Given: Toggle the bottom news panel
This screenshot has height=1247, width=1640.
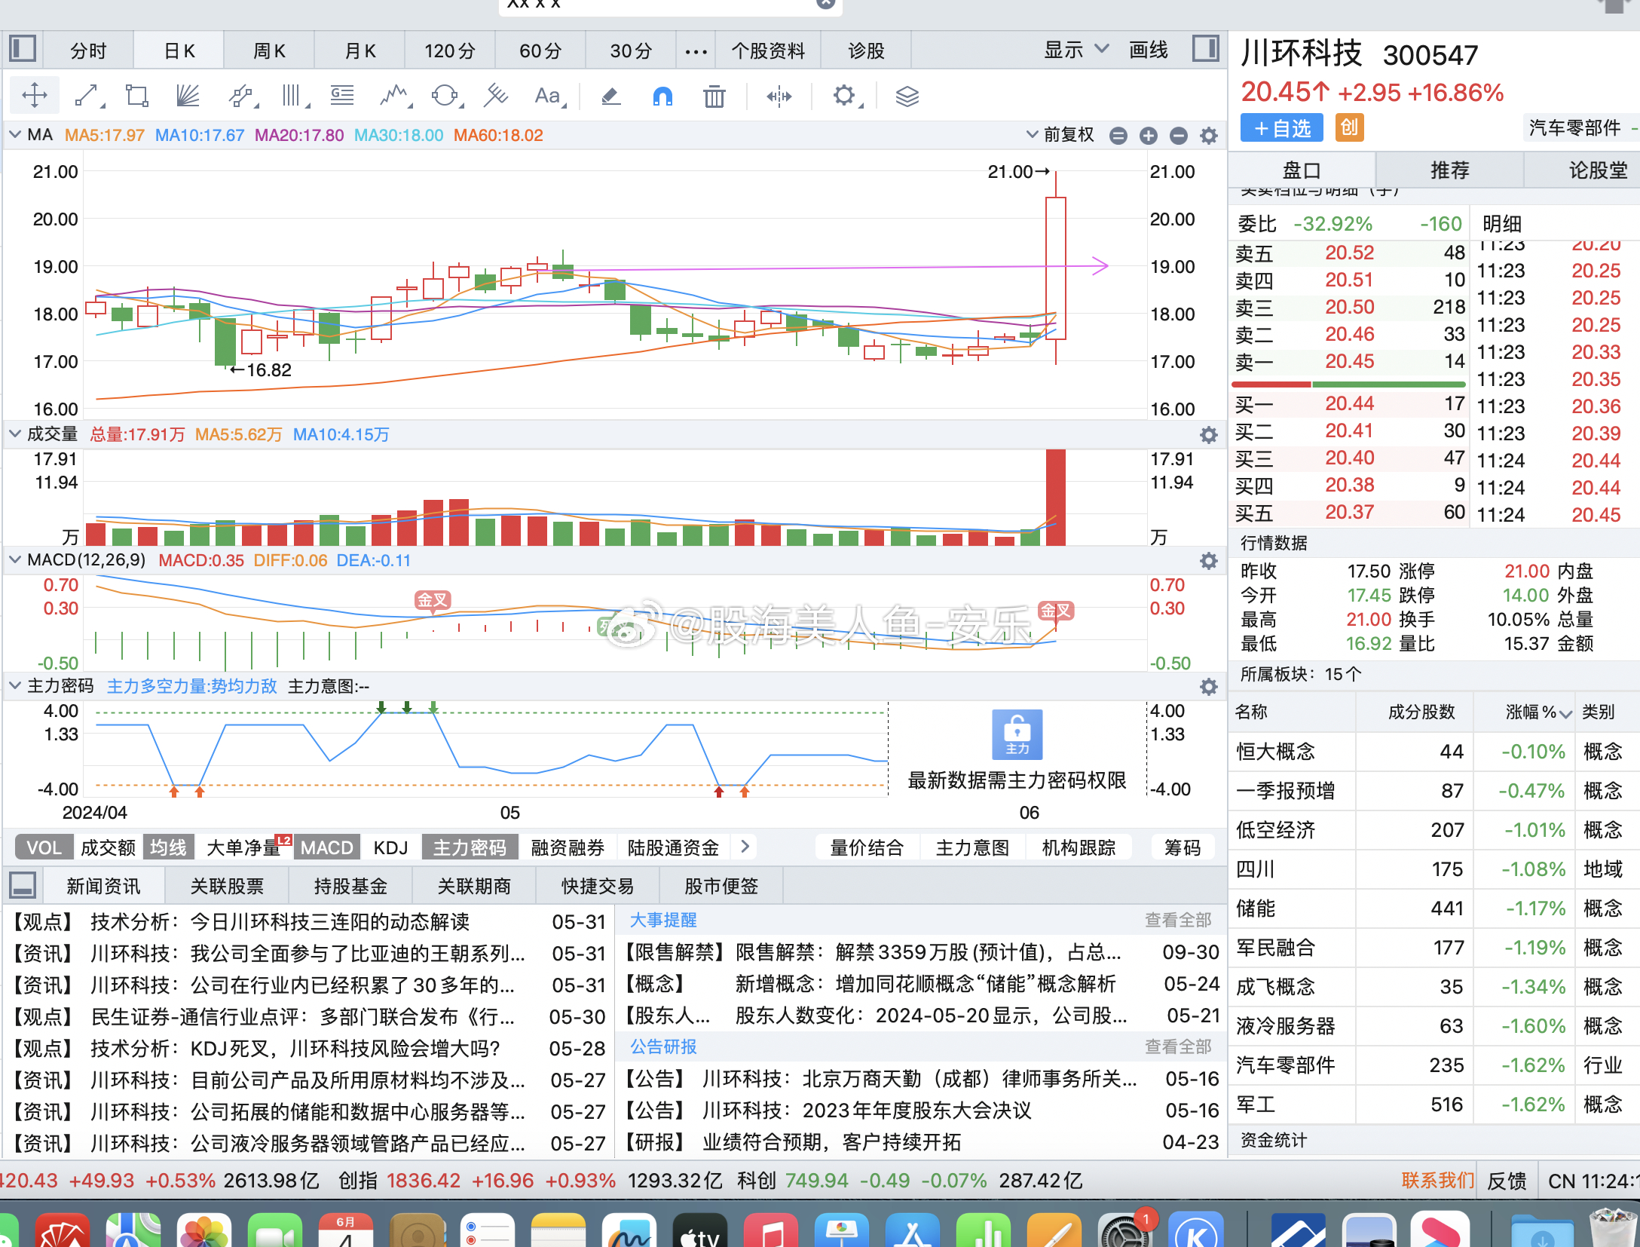Looking at the screenshot, I should [x=23, y=885].
